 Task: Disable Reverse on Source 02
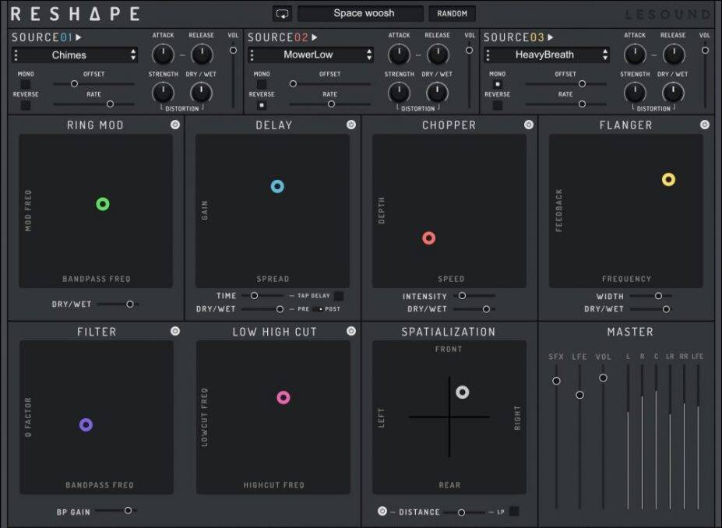pos(262,105)
